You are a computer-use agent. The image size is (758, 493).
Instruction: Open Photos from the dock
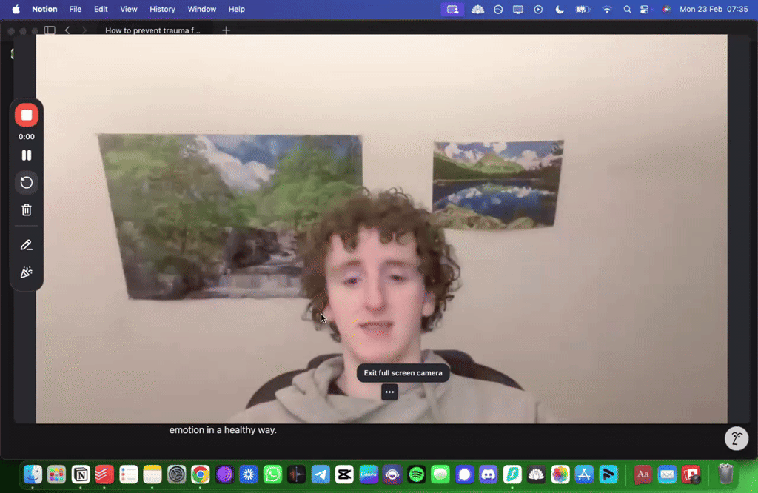point(560,474)
